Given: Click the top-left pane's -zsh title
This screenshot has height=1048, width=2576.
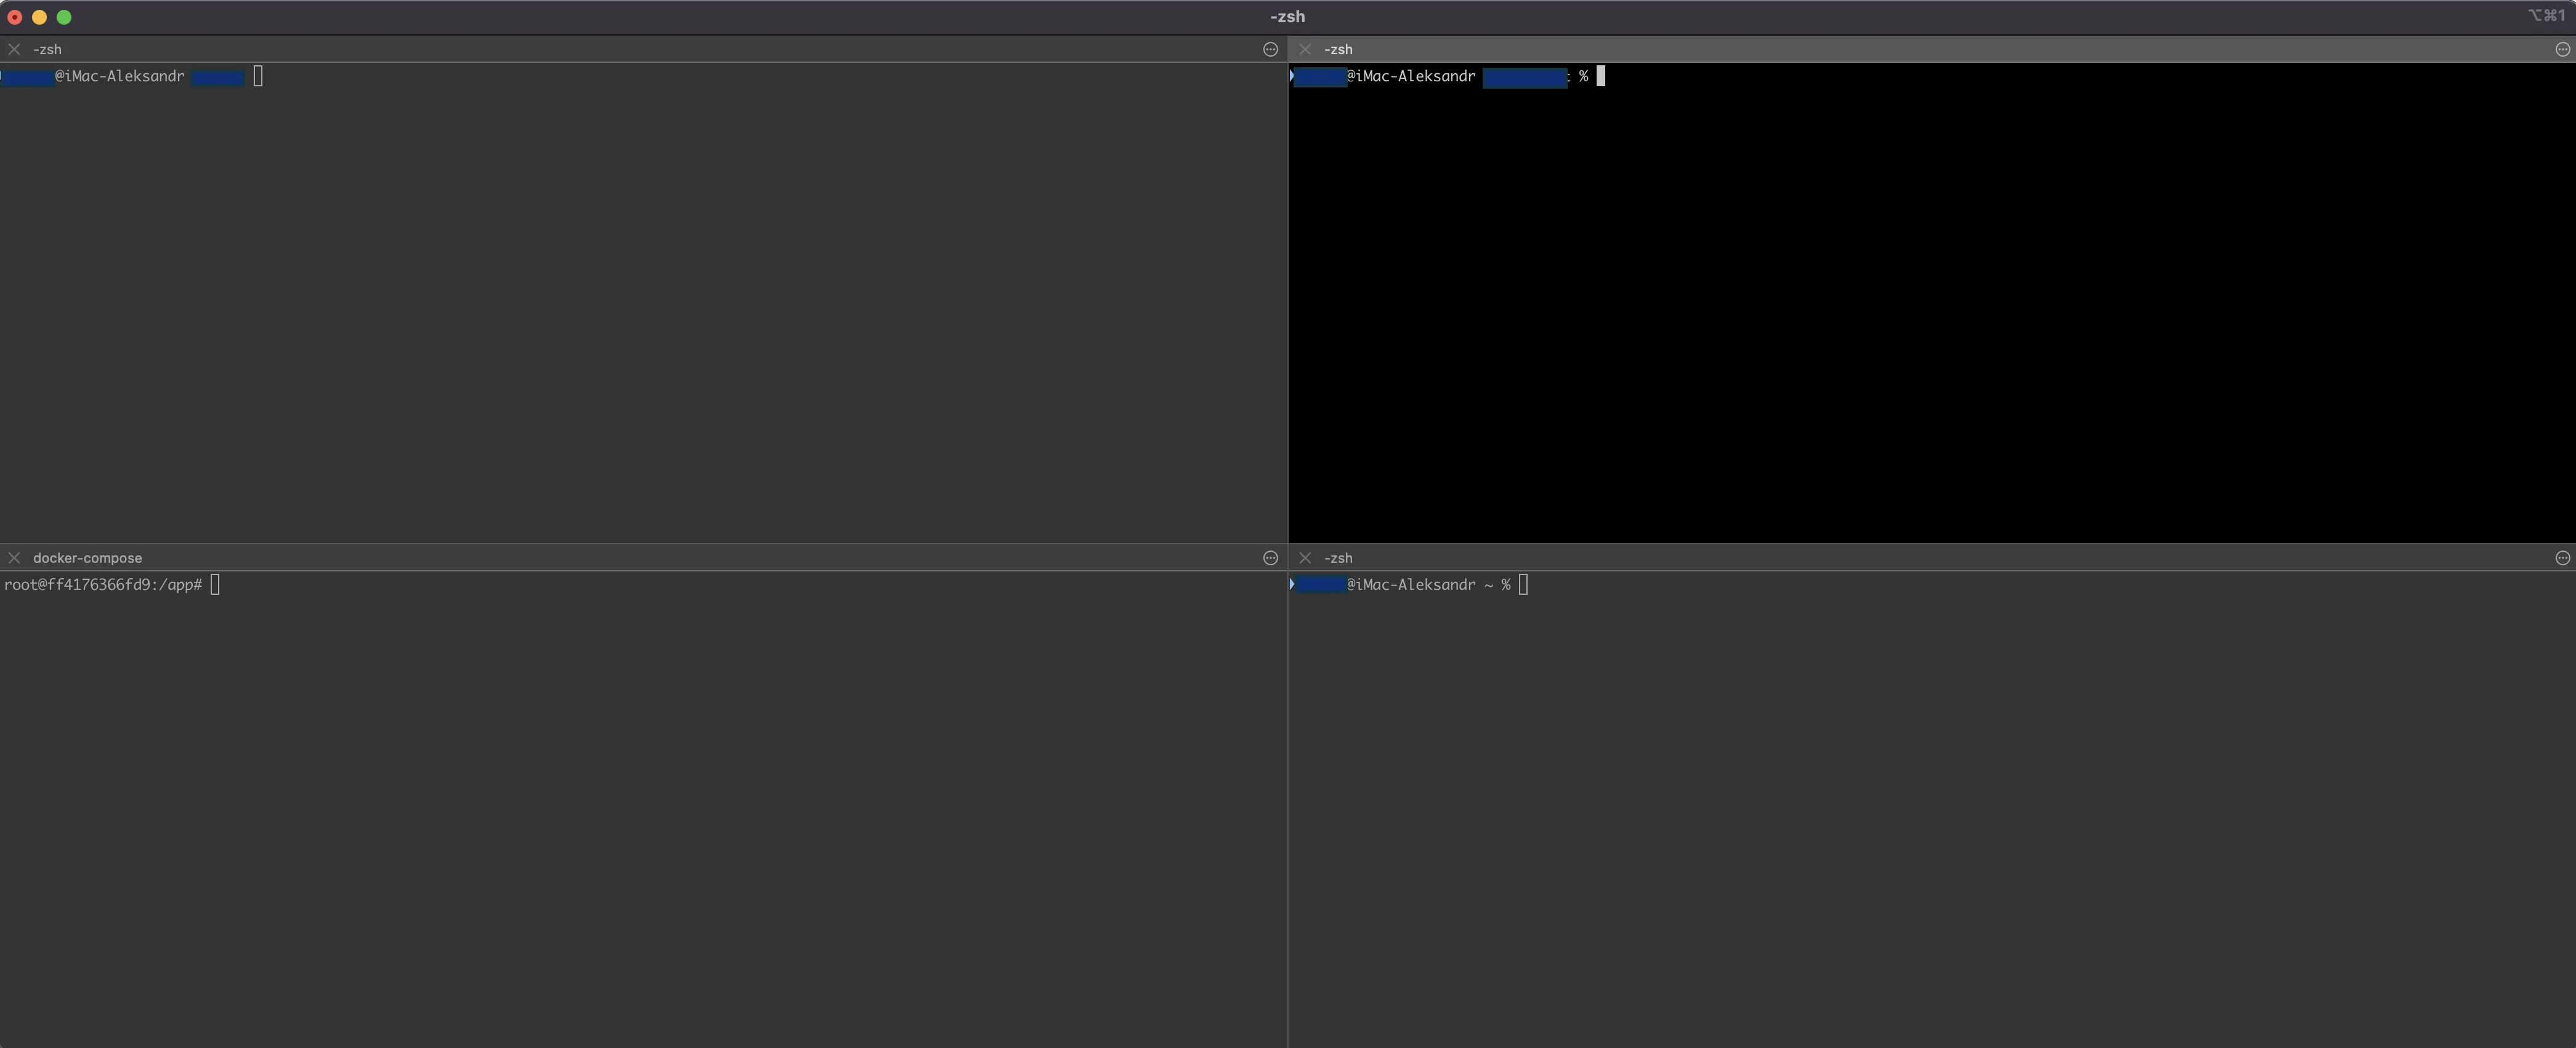Looking at the screenshot, I should [x=47, y=49].
